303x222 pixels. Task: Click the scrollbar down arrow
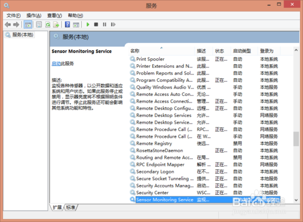coord(296,200)
